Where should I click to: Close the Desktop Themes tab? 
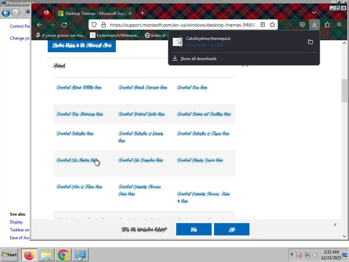pyautogui.click(x=130, y=13)
